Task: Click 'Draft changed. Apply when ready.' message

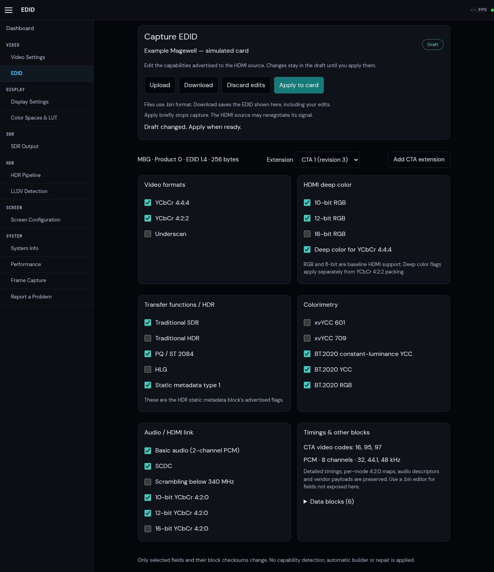Action: point(193,127)
